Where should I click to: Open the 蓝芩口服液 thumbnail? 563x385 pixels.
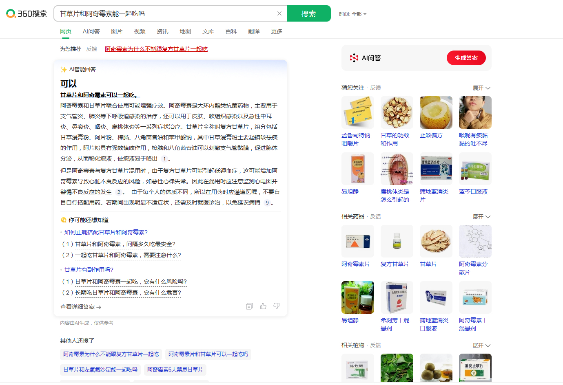(475, 169)
